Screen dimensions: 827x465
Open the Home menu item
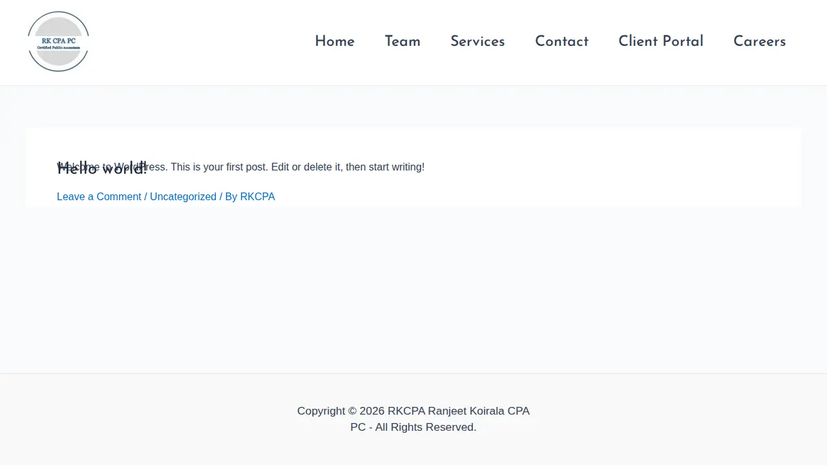click(335, 41)
